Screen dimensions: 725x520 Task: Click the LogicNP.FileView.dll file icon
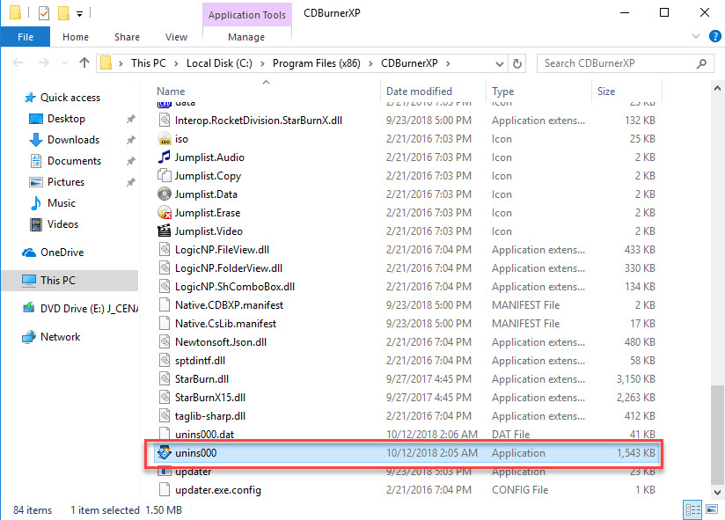click(165, 250)
